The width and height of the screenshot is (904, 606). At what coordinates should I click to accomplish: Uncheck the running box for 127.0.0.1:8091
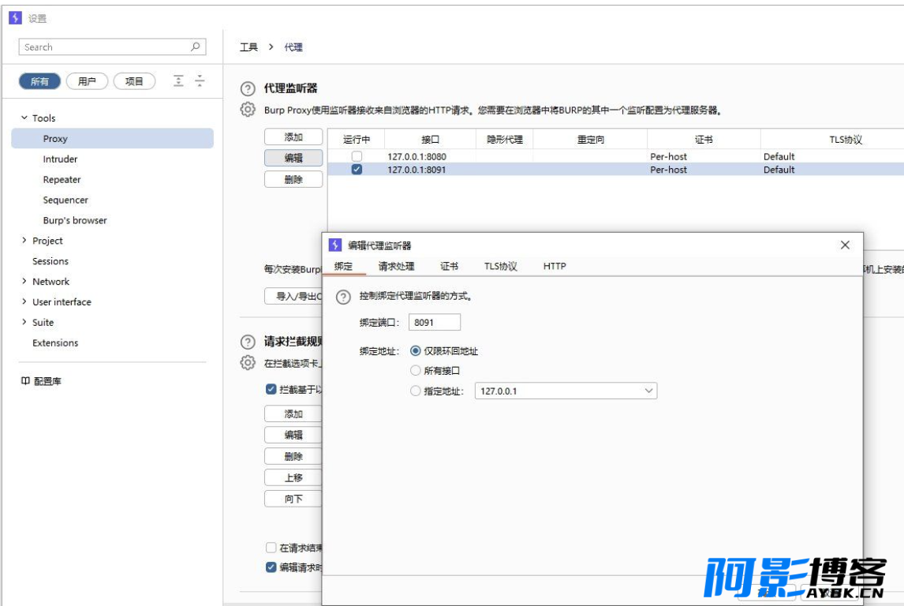357,170
